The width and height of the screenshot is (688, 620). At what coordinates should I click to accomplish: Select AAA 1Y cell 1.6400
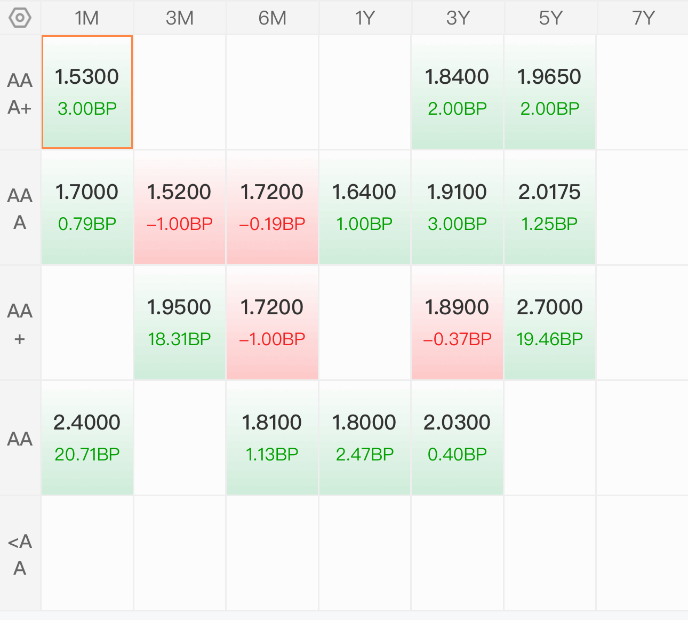pyautogui.click(x=365, y=208)
